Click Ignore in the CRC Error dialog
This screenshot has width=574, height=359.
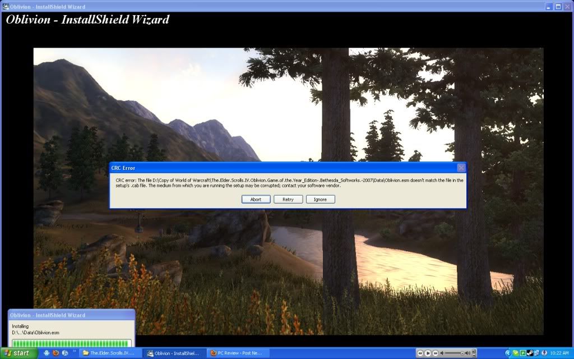click(320, 199)
